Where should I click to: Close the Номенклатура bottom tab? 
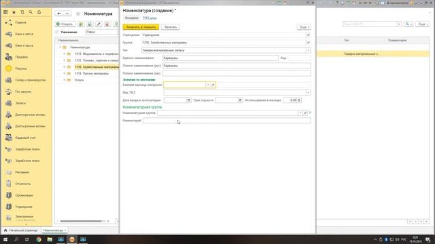(x=65, y=230)
